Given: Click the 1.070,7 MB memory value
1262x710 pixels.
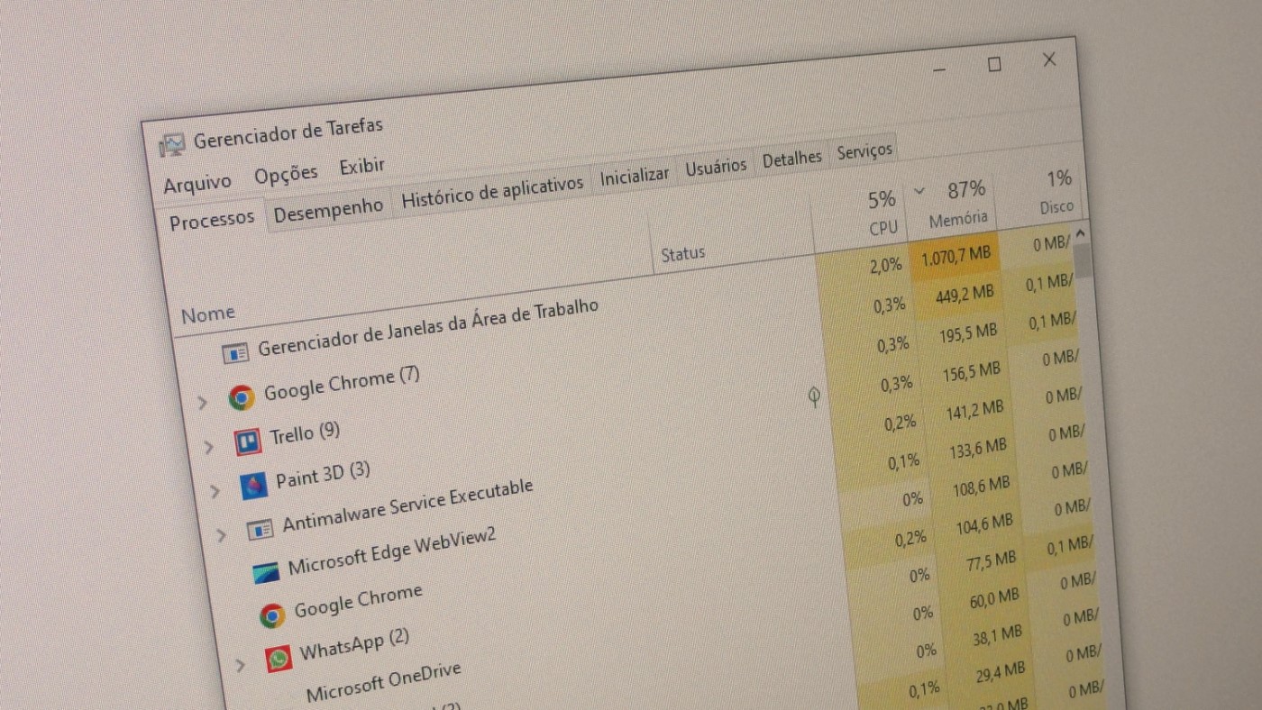Looking at the screenshot, I should point(956,257).
